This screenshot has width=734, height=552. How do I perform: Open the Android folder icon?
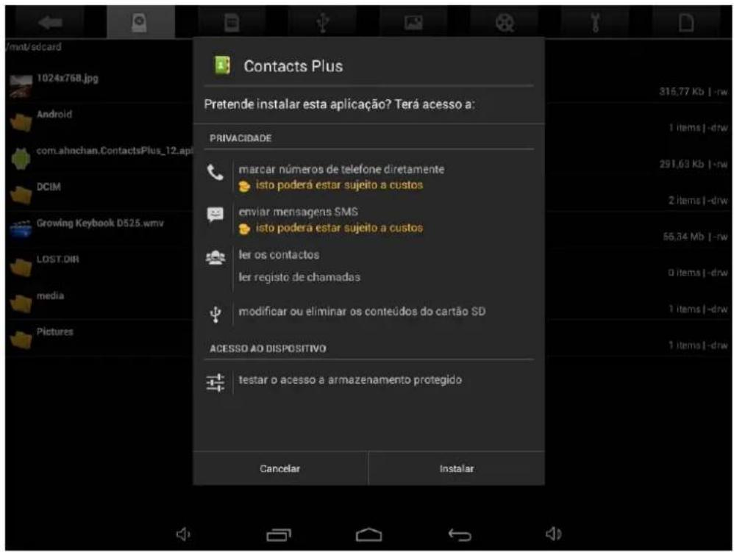click(21, 123)
